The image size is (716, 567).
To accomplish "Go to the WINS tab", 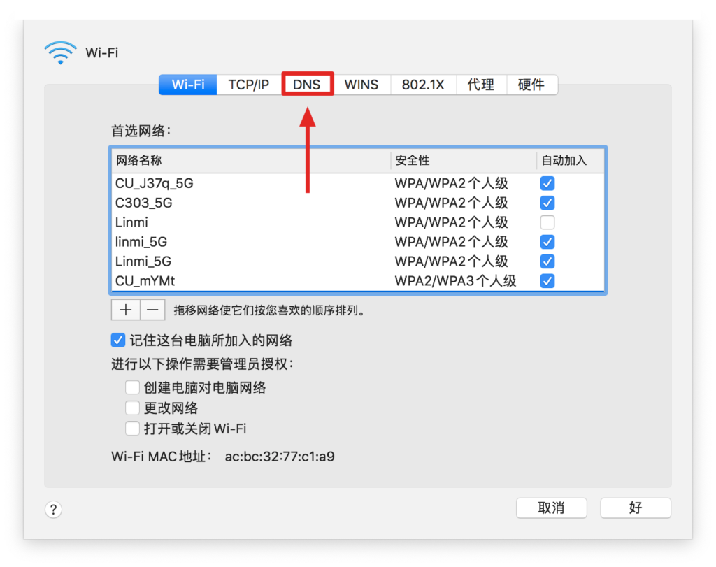I will [361, 85].
